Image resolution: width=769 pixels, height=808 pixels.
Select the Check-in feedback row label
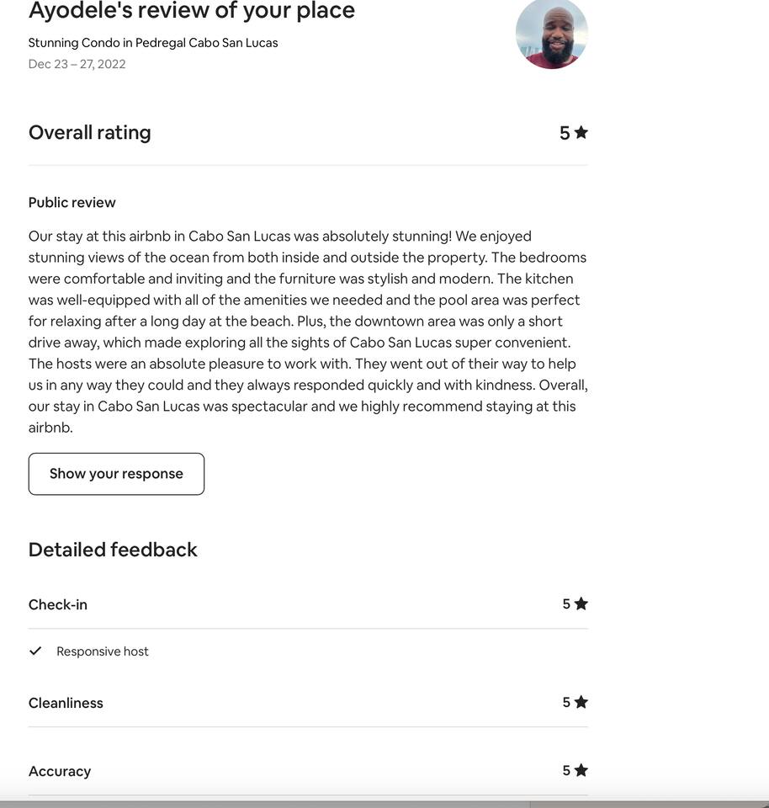58,604
